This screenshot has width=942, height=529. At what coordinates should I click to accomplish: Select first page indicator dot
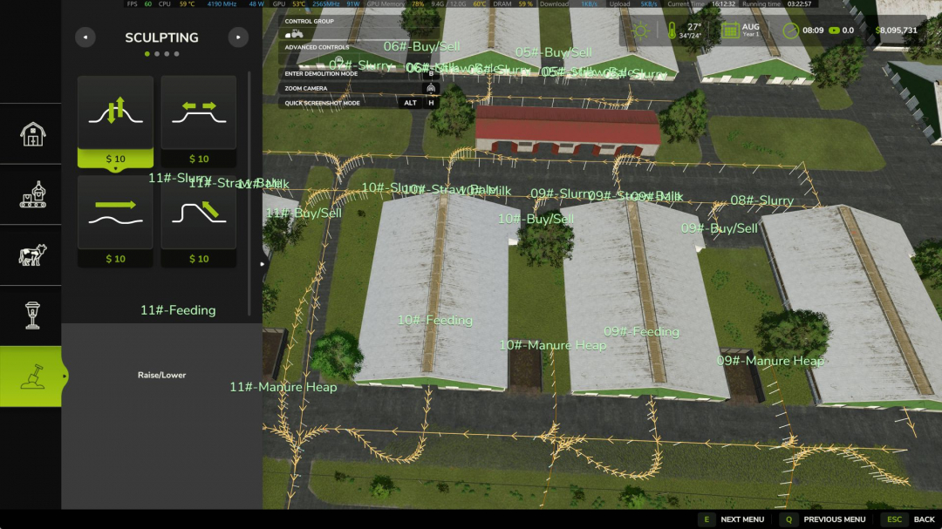point(147,54)
